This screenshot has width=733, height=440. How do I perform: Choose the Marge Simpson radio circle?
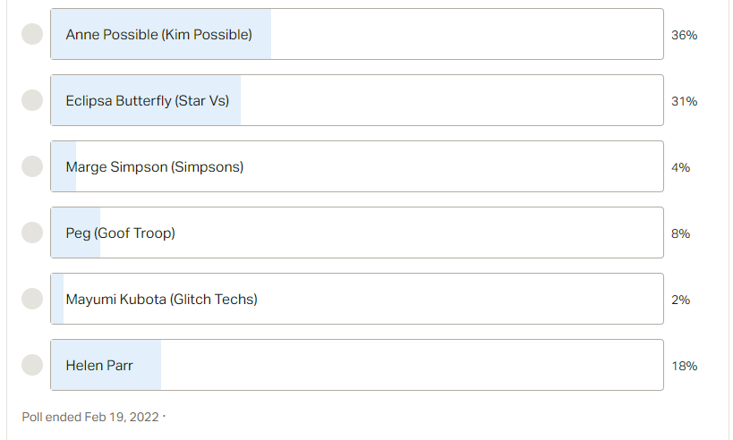pos(32,166)
